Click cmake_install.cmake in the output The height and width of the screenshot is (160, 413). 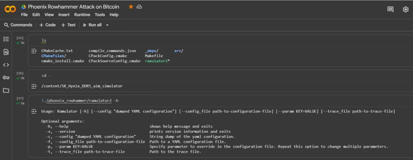pos(63,61)
